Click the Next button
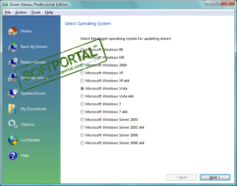 215,177
